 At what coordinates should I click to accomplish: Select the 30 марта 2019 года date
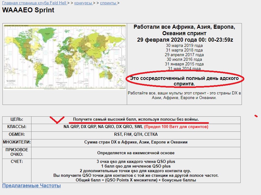point(184,46)
